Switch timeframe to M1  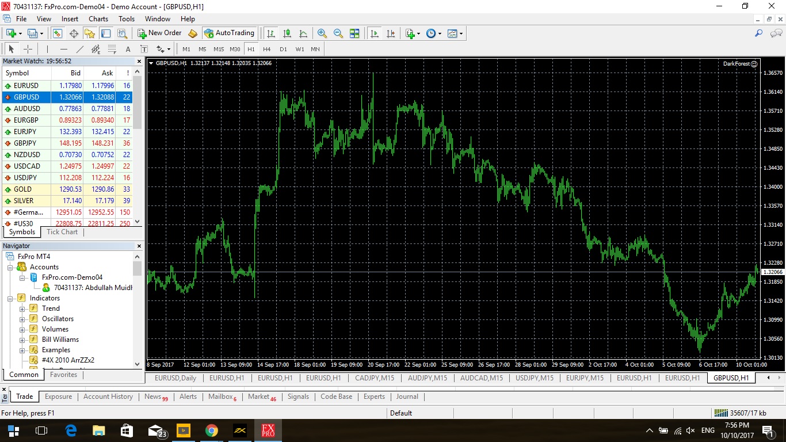click(x=186, y=49)
